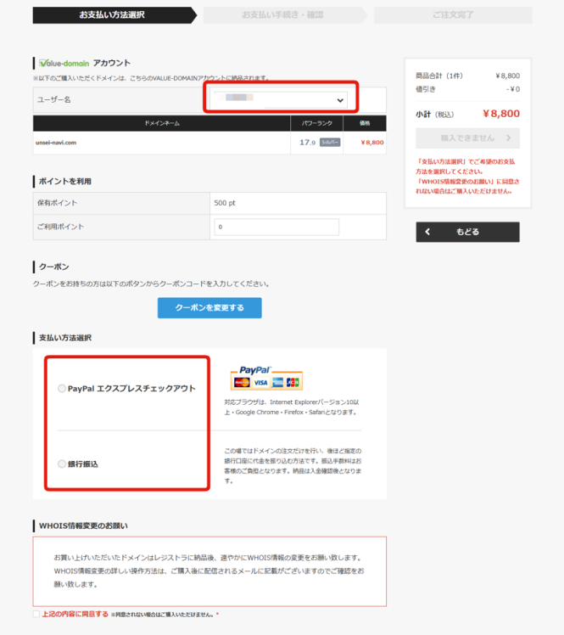Select 銀行振込 payment radio button
This screenshot has width=564, height=635.
coord(61,464)
